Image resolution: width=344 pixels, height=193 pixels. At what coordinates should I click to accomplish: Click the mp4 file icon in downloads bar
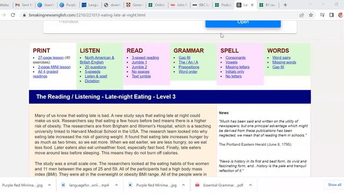click(x=63, y=185)
